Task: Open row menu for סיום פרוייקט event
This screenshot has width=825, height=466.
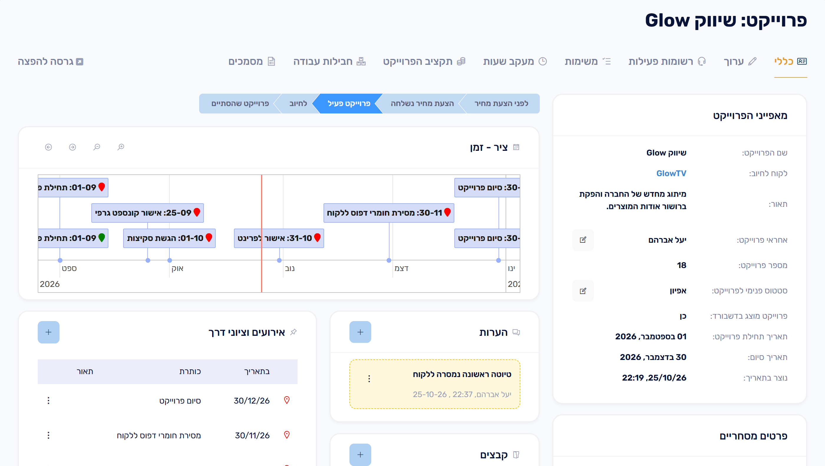Action: pos(48,400)
